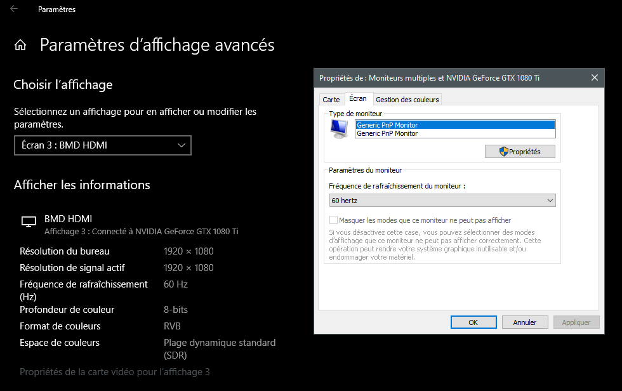Viewport: 622px width, 391px height.
Task: Click the monitor icon beside Type de moniteur
Action: click(340, 129)
